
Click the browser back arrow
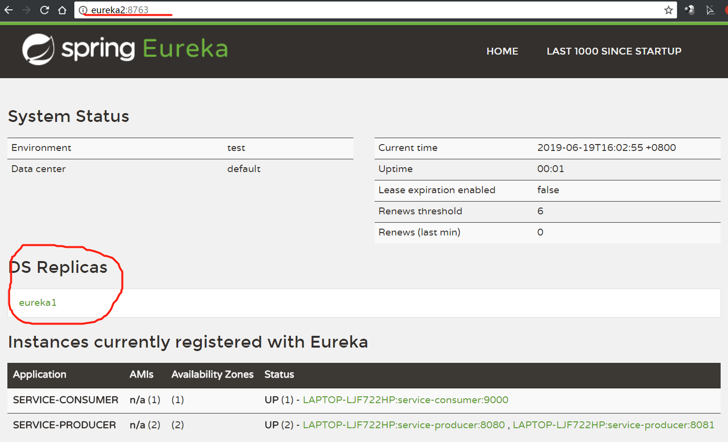click(9, 10)
